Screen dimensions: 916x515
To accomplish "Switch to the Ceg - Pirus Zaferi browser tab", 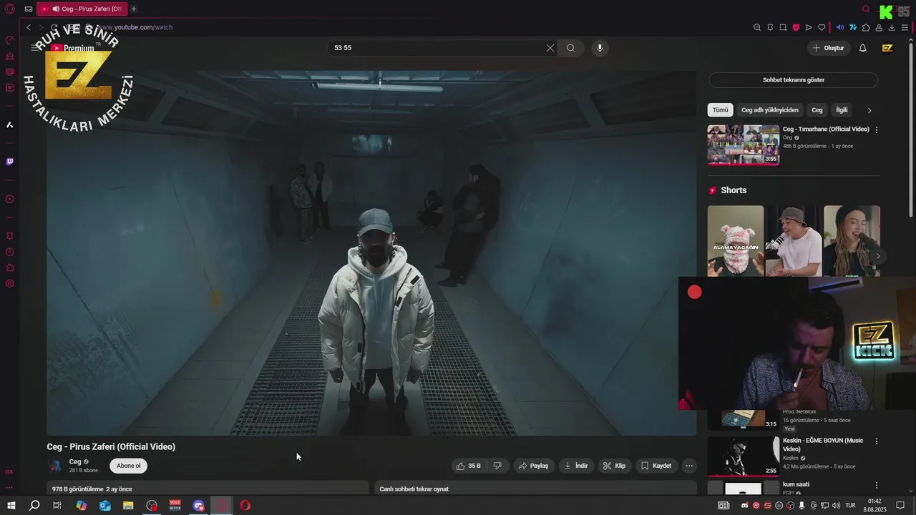I will 82,9.
